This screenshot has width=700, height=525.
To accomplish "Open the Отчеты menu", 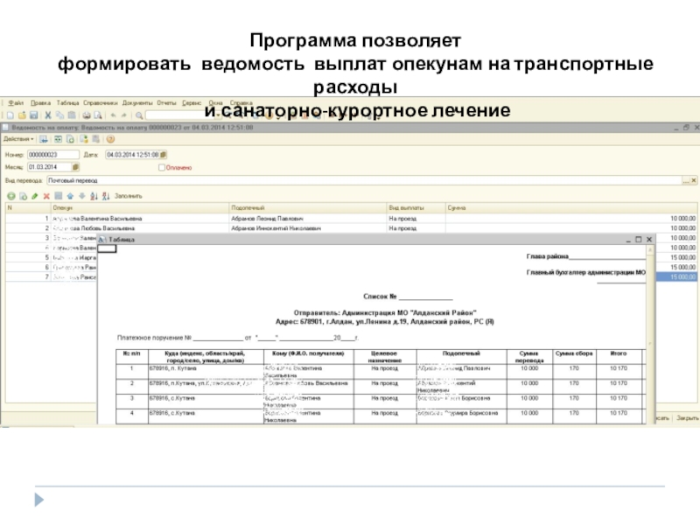I will pyautogui.click(x=166, y=103).
